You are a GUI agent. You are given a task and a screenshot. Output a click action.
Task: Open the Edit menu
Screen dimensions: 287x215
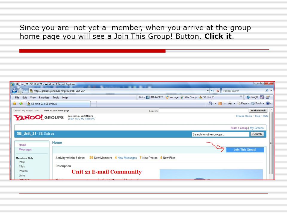click(25, 97)
